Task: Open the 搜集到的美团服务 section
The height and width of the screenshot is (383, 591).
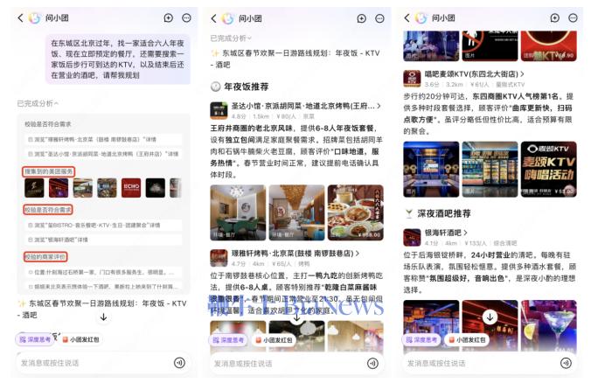Action: coord(49,171)
